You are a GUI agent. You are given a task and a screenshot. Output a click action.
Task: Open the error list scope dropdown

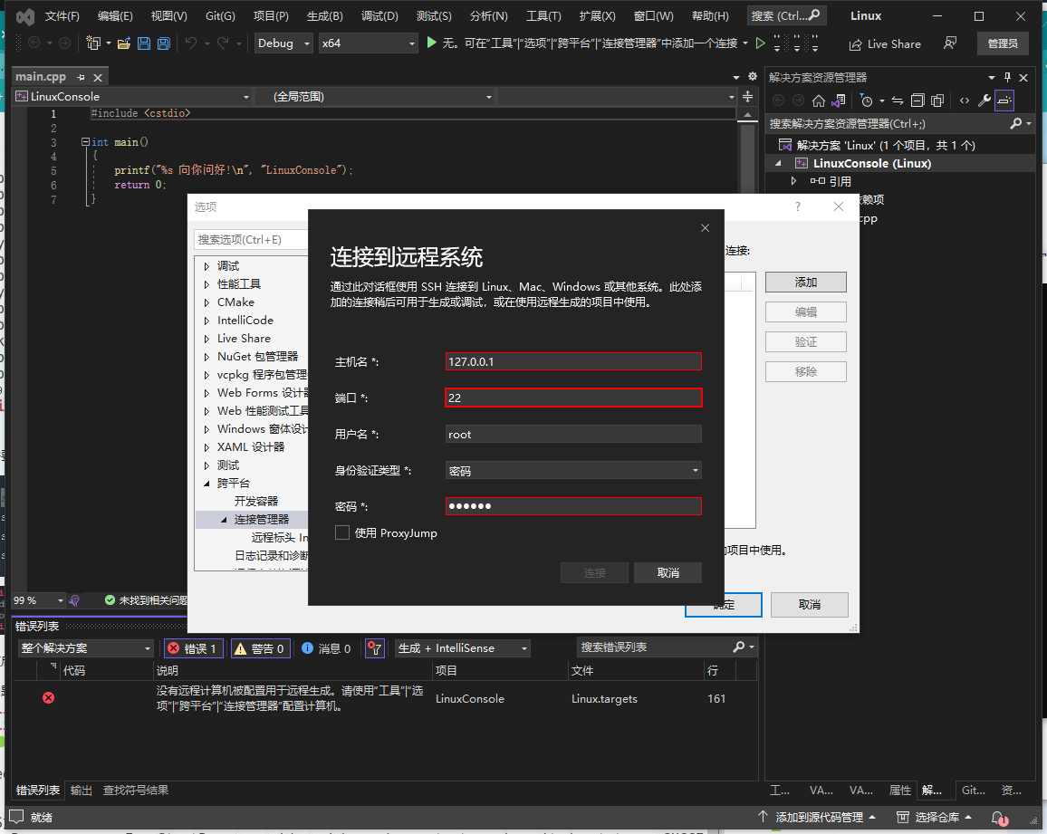[87, 648]
